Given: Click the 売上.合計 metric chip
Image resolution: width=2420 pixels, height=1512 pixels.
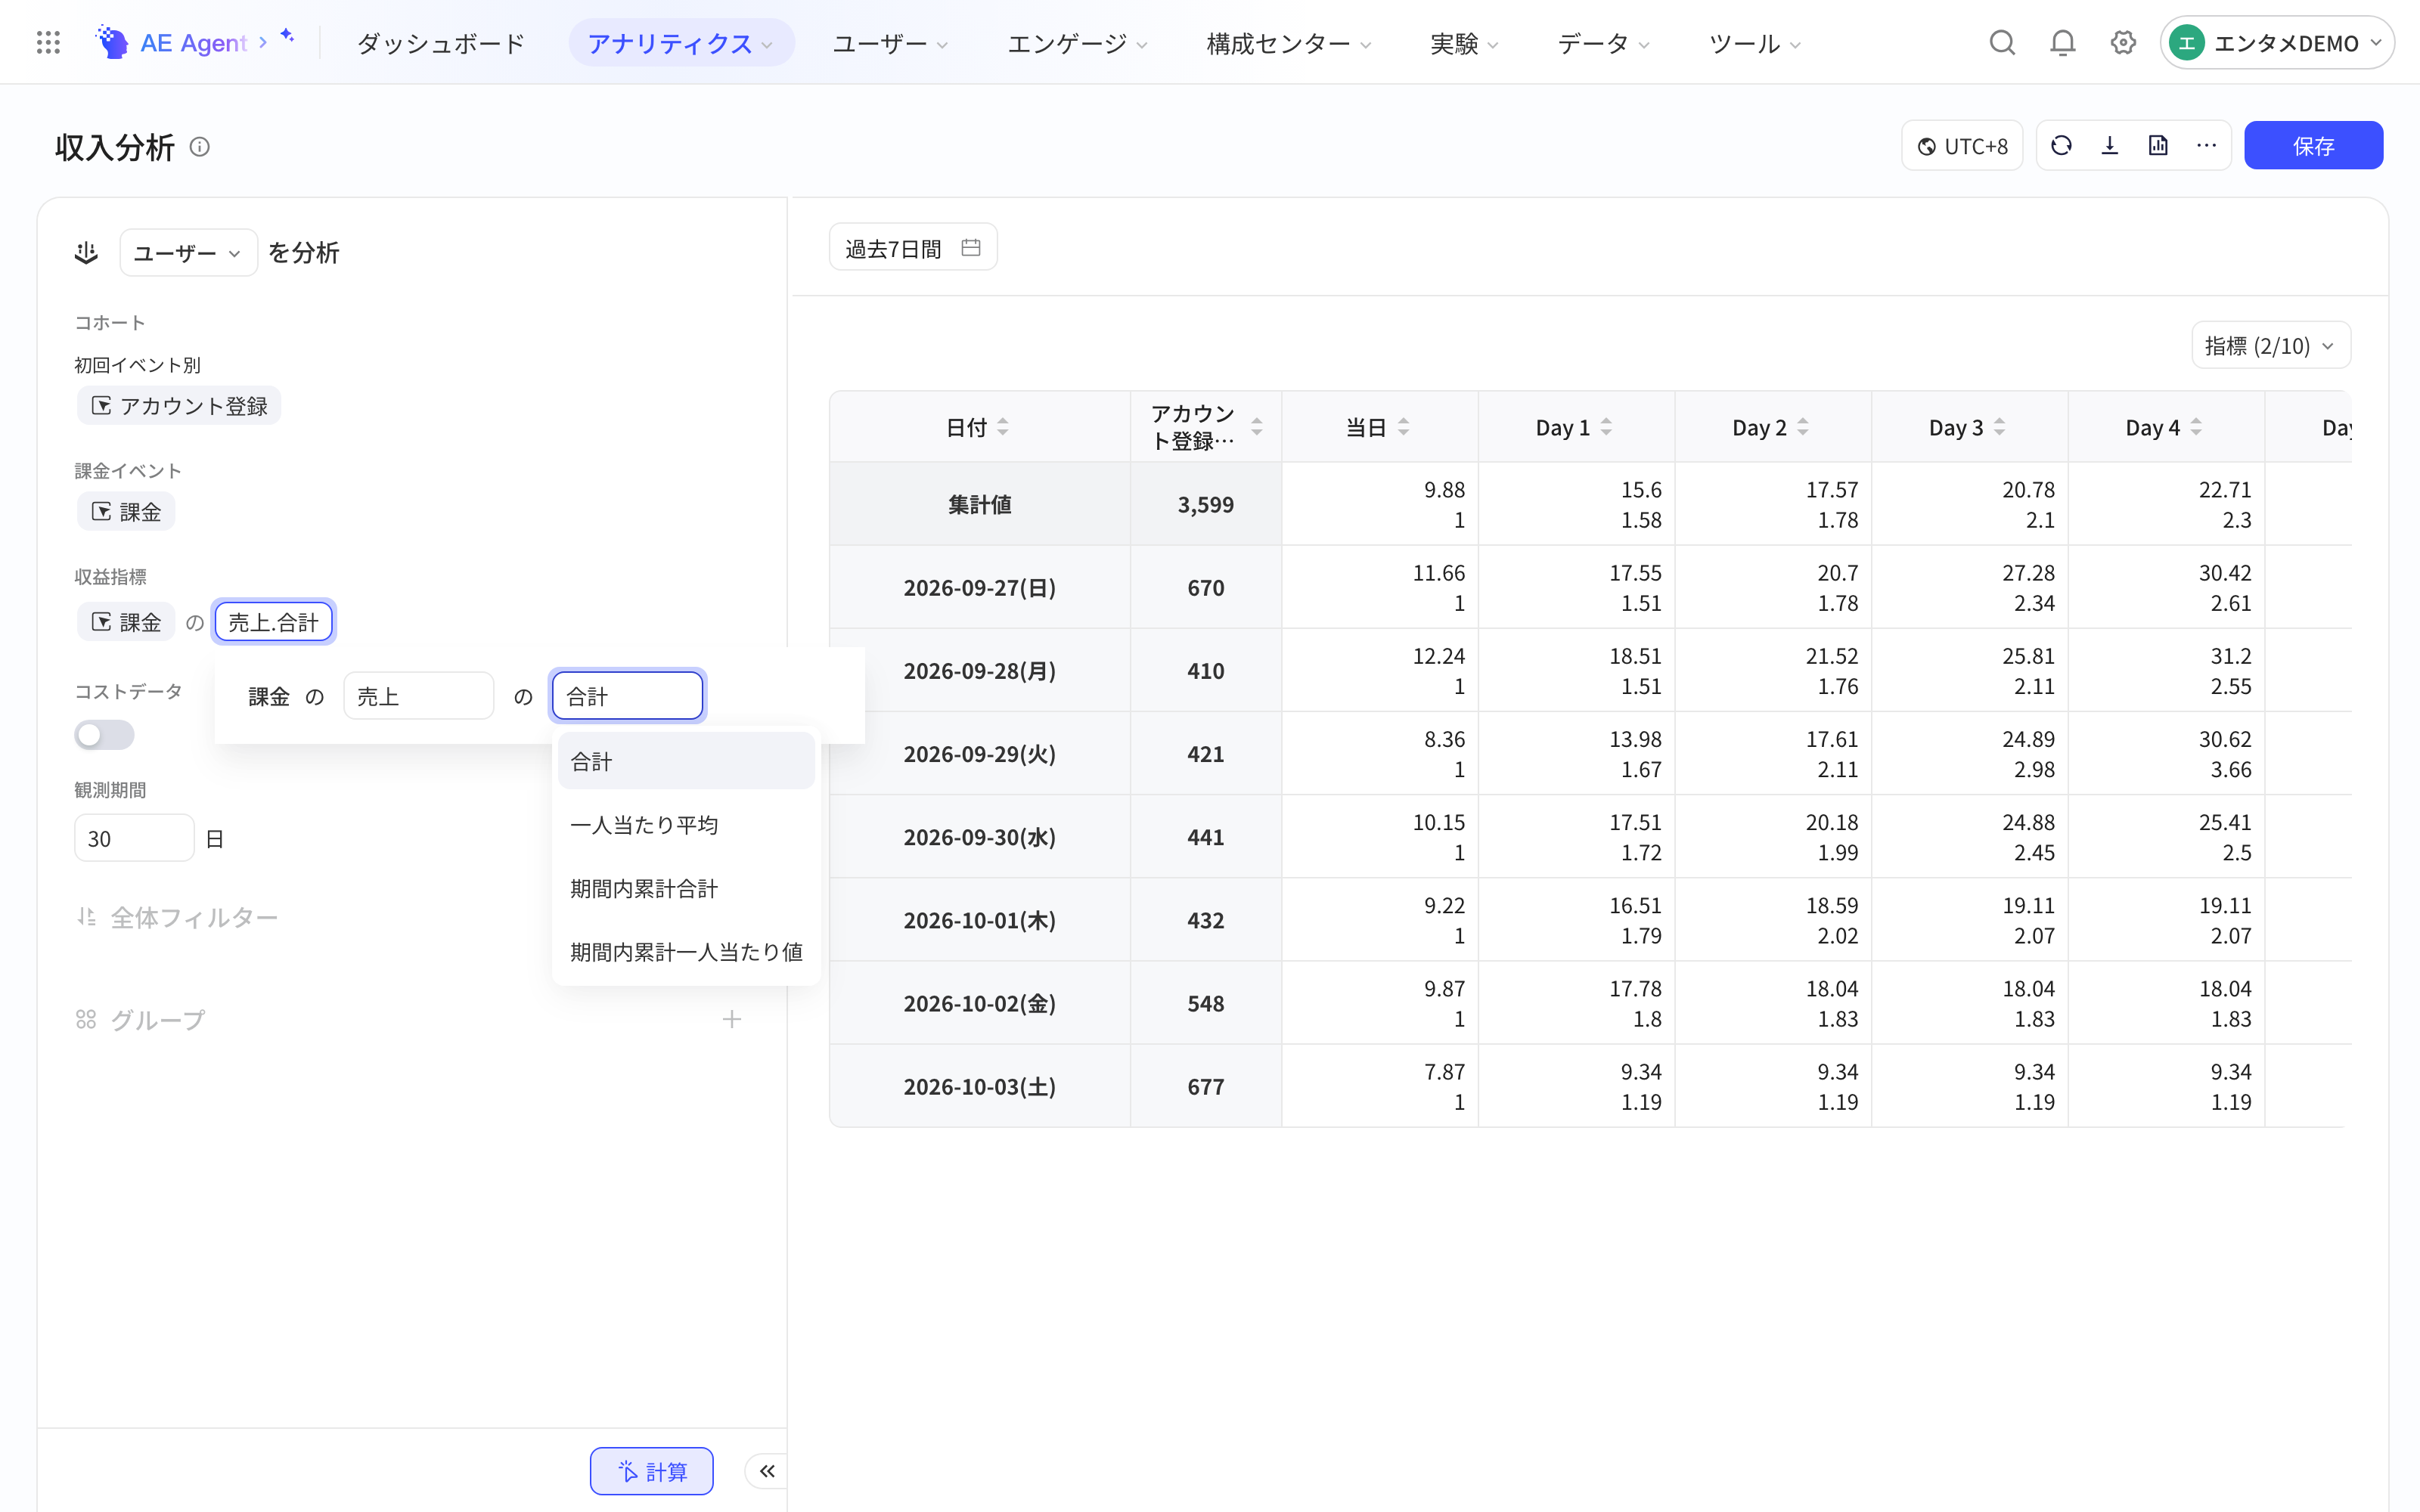Looking at the screenshot, I should 273,622.
